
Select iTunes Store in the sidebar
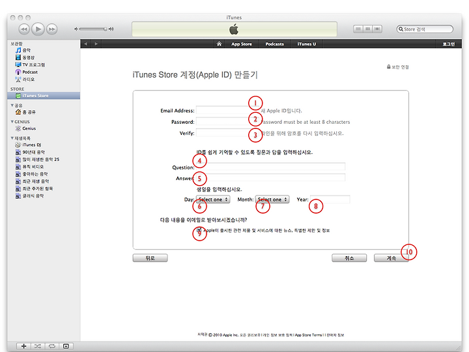tap(44, 95)
